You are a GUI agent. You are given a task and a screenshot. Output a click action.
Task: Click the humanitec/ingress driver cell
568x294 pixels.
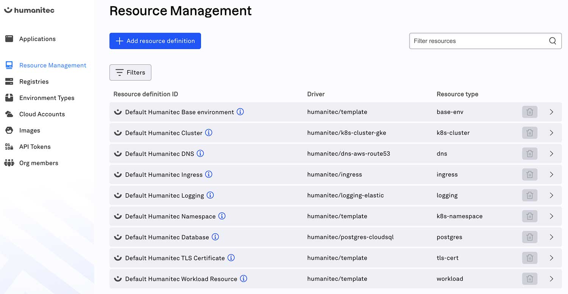(x=334, y=174)
